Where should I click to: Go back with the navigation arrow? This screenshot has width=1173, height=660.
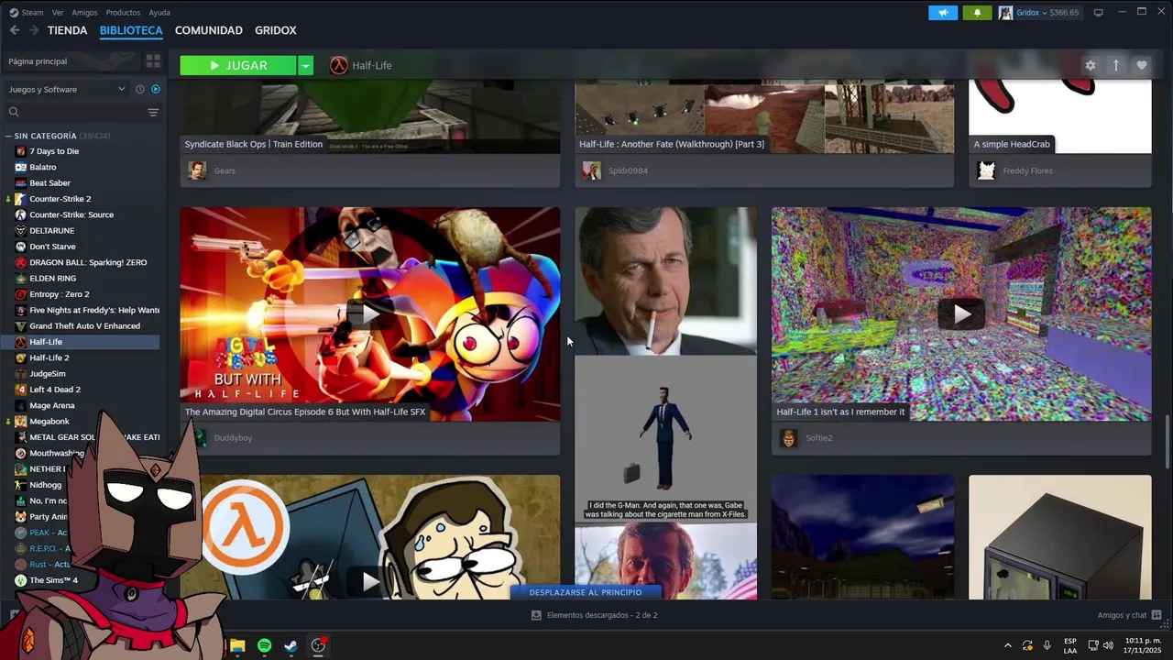point(15,30)
